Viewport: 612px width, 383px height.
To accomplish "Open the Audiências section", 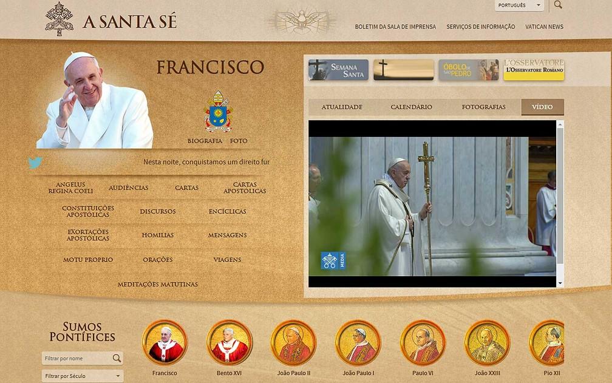I will pyautogui.click(x=129, y=188).
